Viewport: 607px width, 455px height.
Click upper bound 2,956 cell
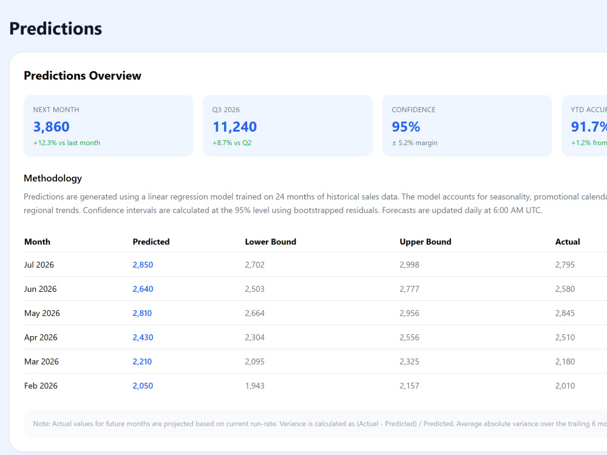(x=410, y=313)
